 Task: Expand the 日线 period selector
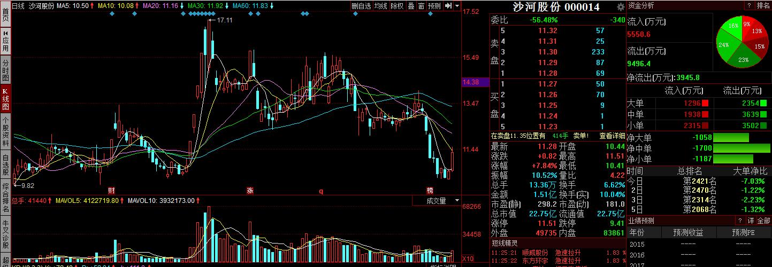[18, 6]
